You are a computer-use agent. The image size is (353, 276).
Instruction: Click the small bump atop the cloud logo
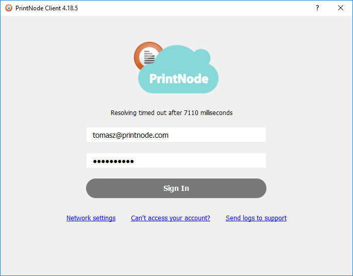[x=202, y=56]
